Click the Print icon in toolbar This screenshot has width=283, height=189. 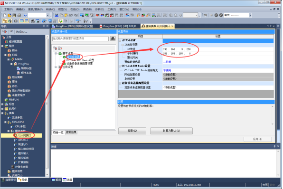19,15
